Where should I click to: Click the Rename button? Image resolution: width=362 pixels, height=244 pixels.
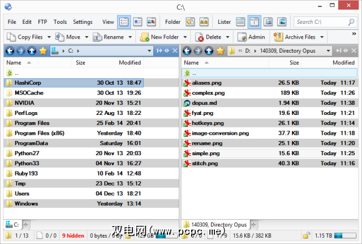pyautogui.click(x=108, y=37)
